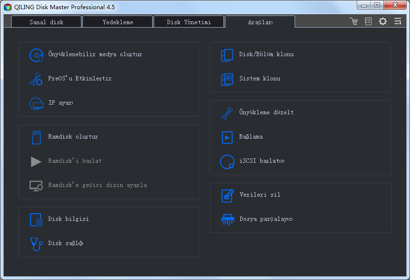Open IP ayarı option

(x=61, y=103)
